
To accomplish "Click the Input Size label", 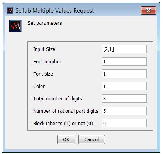I will click(x=44, y=49).
